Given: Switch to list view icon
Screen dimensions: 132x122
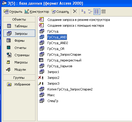Looking at the screenshot, I should 97,12.
